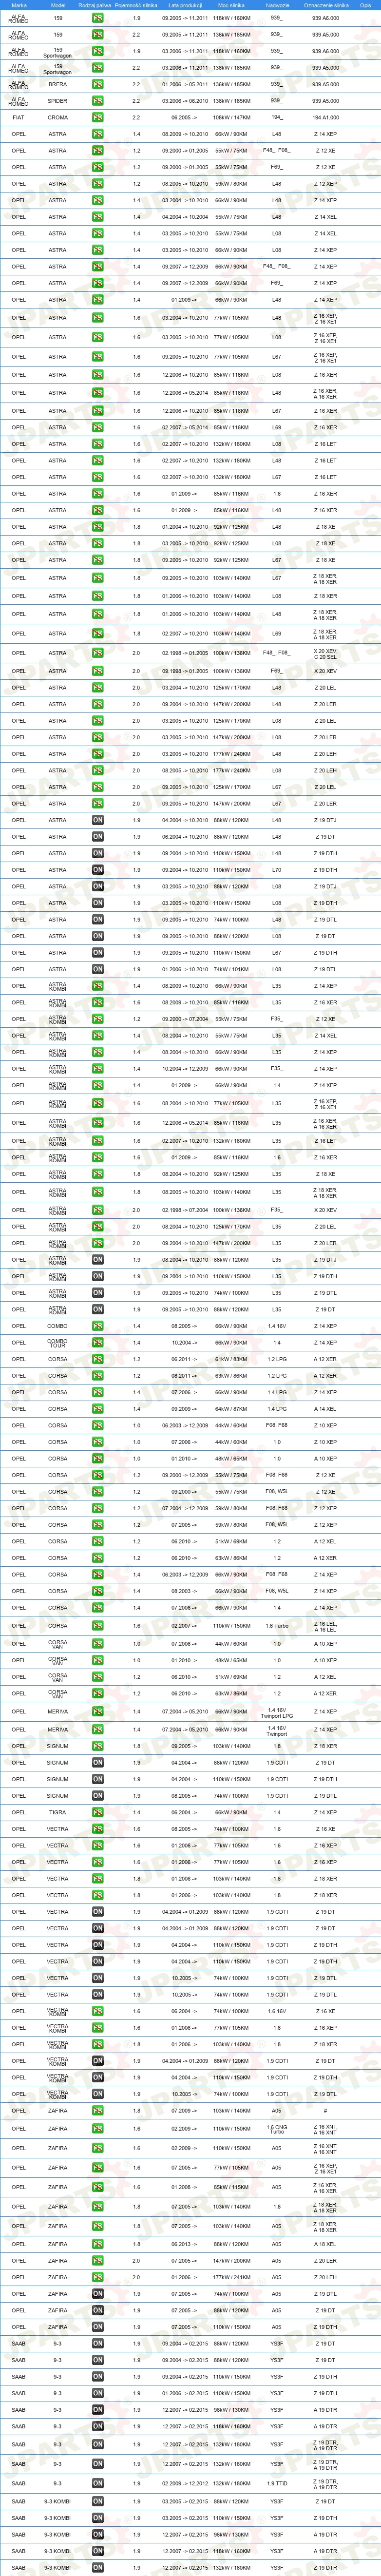The width and height of the screenshot is (381, 2576).
Task: Click the Oznaczenie silnika column header
Action: pos(326,5)
